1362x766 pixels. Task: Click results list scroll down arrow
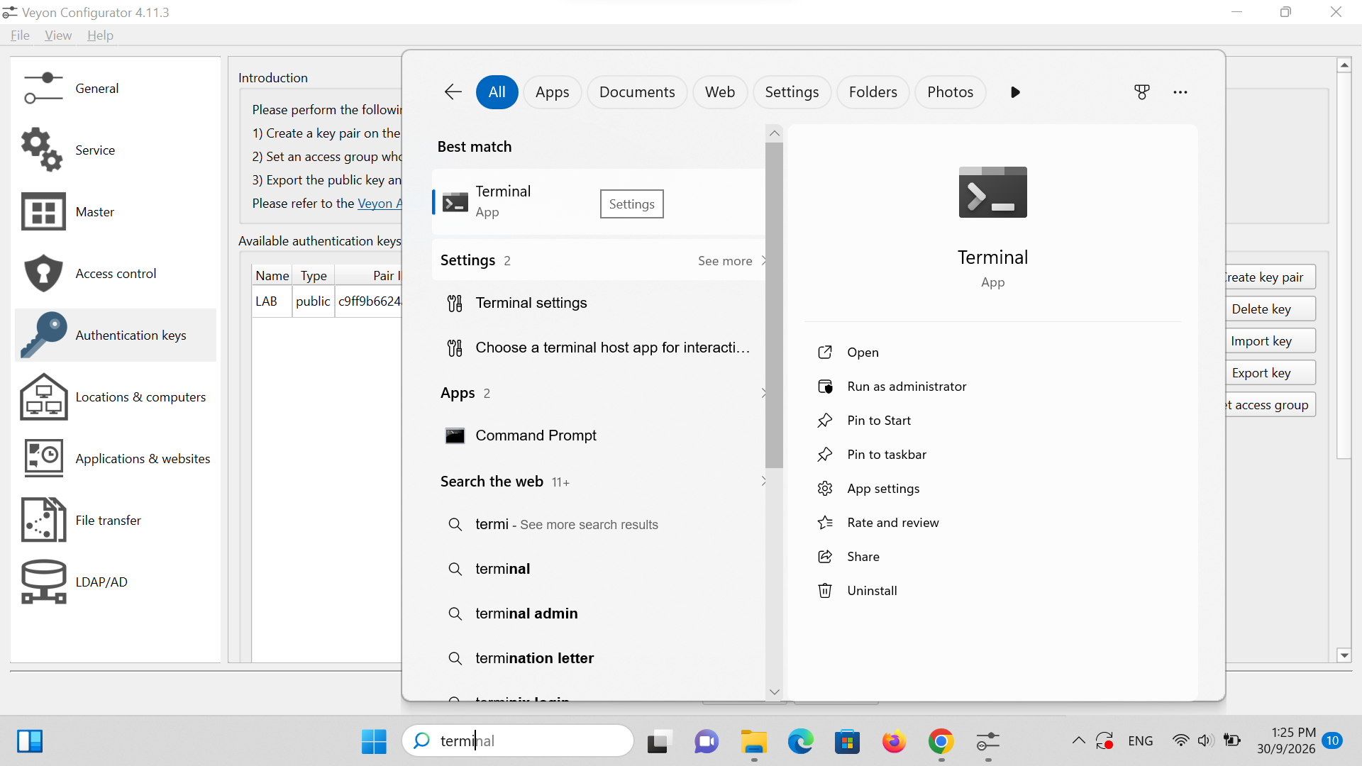pyautogui.click(x=774, y=692)
